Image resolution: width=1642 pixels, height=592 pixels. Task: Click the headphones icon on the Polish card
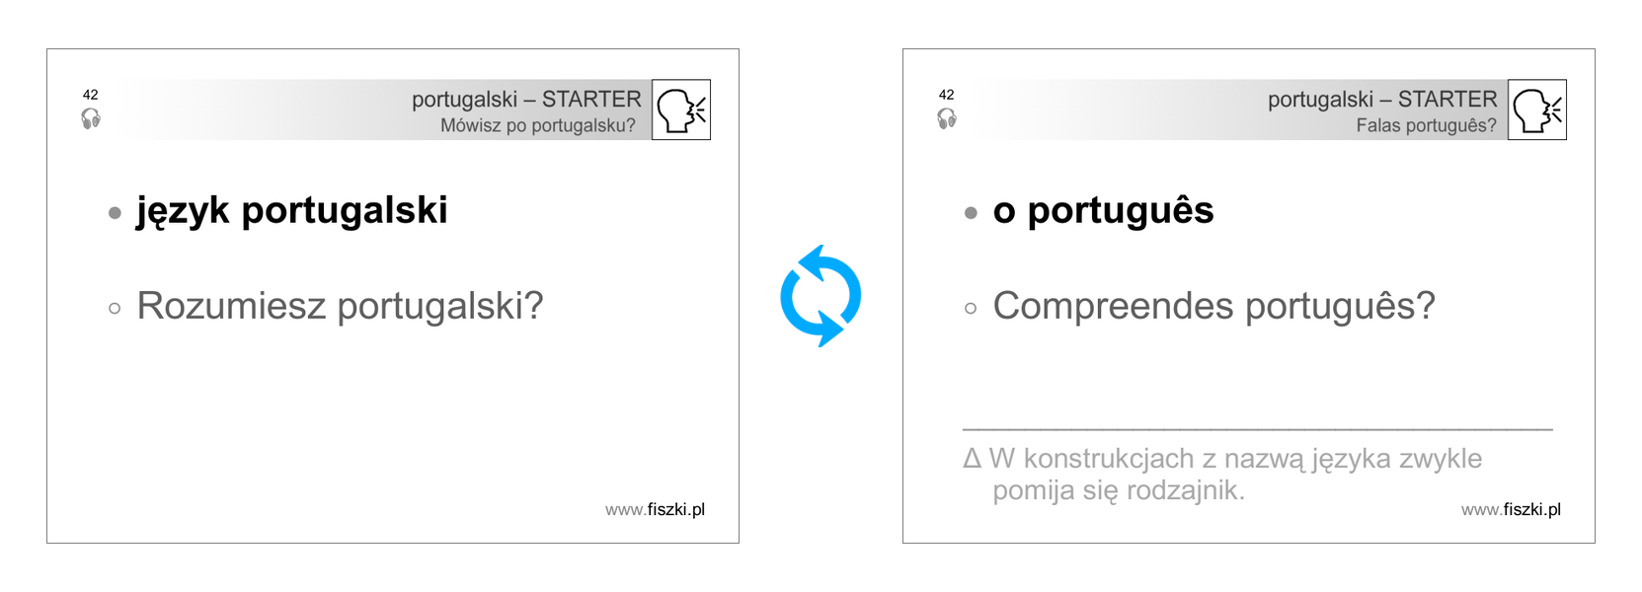[91, 119]
